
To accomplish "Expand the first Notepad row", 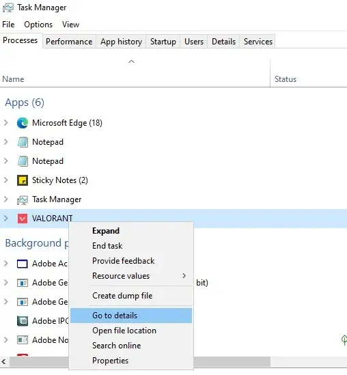I will coord(6,142).
